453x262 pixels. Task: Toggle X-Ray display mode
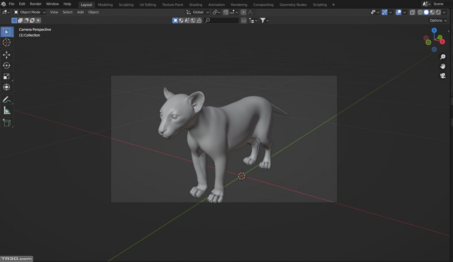[x=413, y=12]
